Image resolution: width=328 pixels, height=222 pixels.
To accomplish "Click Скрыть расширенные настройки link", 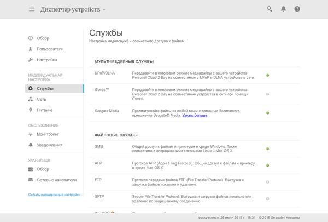I will coord(55,195).
